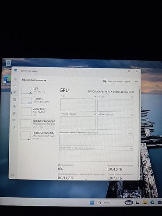Screen dimensions: 162x216
Task: Open the hamburger navigation menu in Task Manager
Action: click(x=15, y=79)
